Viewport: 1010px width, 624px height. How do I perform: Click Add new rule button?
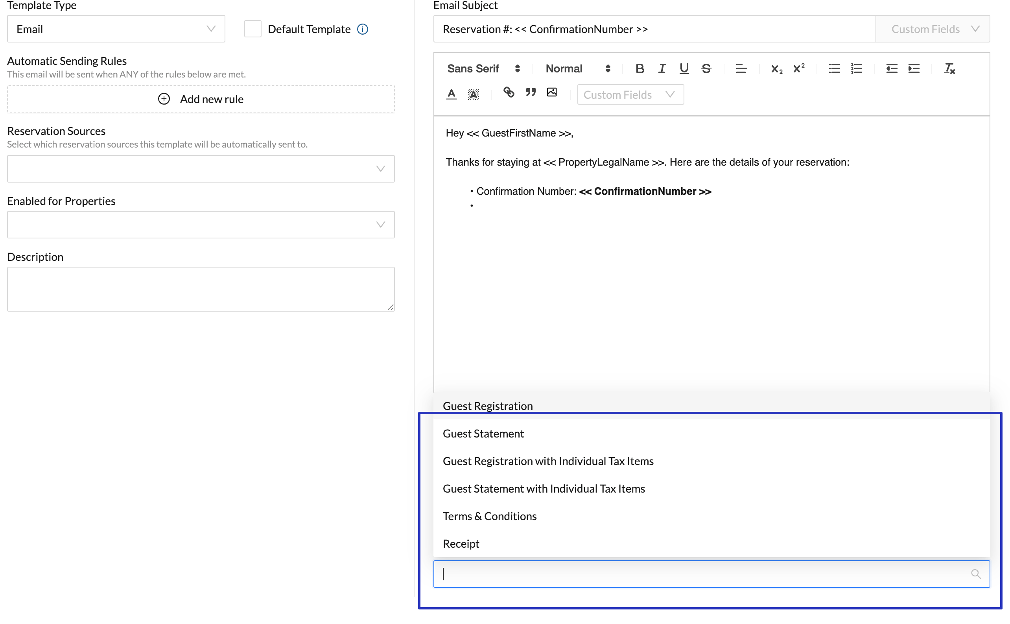click(201, 99)
